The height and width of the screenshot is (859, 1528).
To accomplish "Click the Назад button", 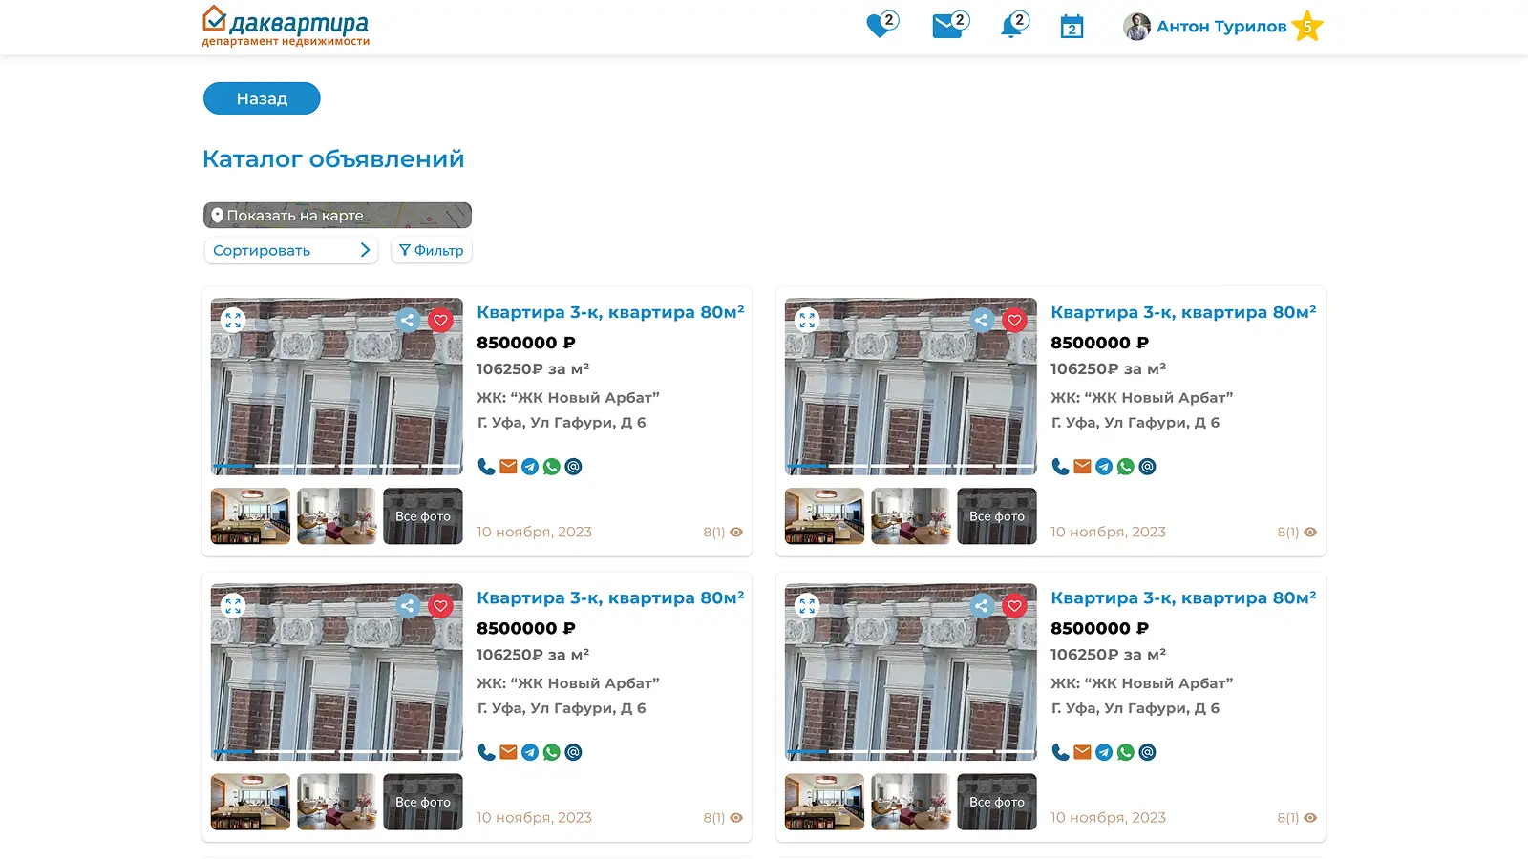I will pos(262,98).
